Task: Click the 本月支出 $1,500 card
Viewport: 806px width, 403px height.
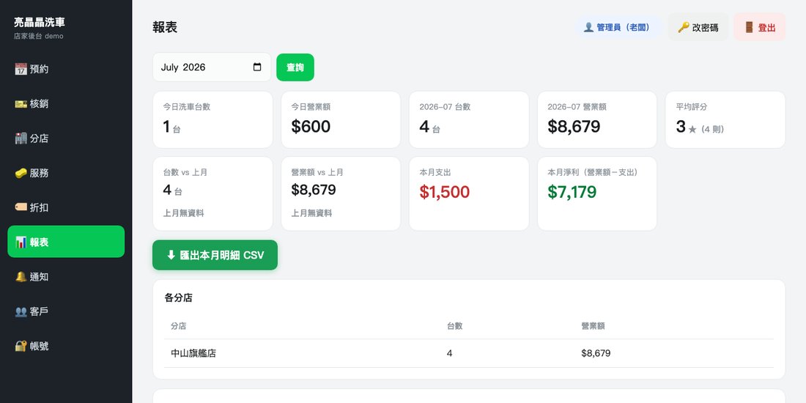Action: [469, 193]
